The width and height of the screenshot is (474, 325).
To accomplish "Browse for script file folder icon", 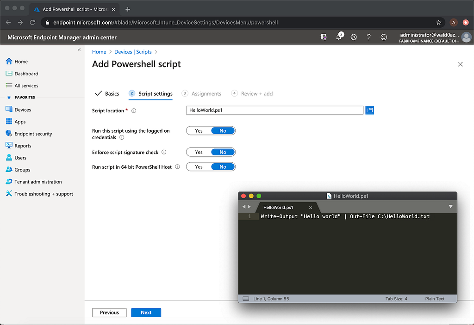I will [369, 110].
